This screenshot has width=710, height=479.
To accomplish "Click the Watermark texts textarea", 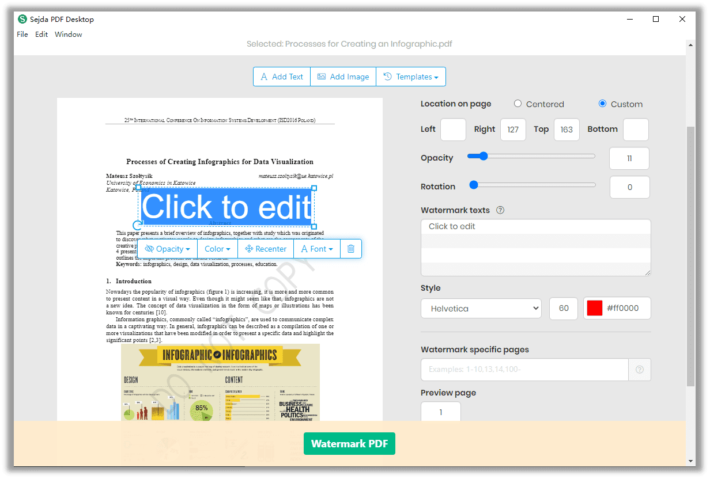I will click(x=536, y=248).
